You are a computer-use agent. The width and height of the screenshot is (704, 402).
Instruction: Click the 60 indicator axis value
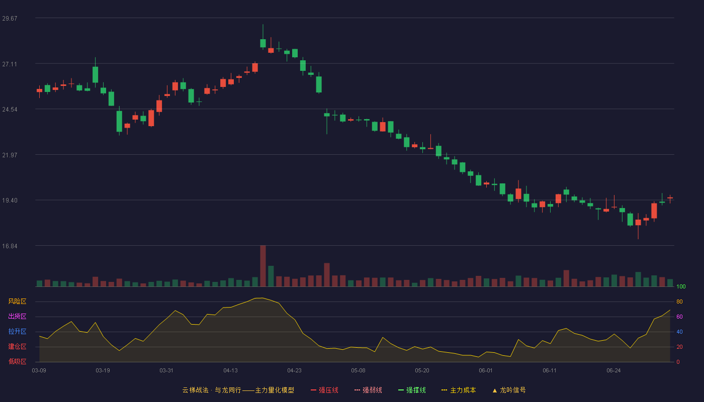[679, 317]
